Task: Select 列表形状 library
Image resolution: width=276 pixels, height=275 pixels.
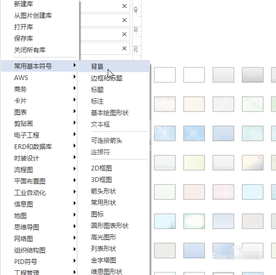Action: point(114,248)
